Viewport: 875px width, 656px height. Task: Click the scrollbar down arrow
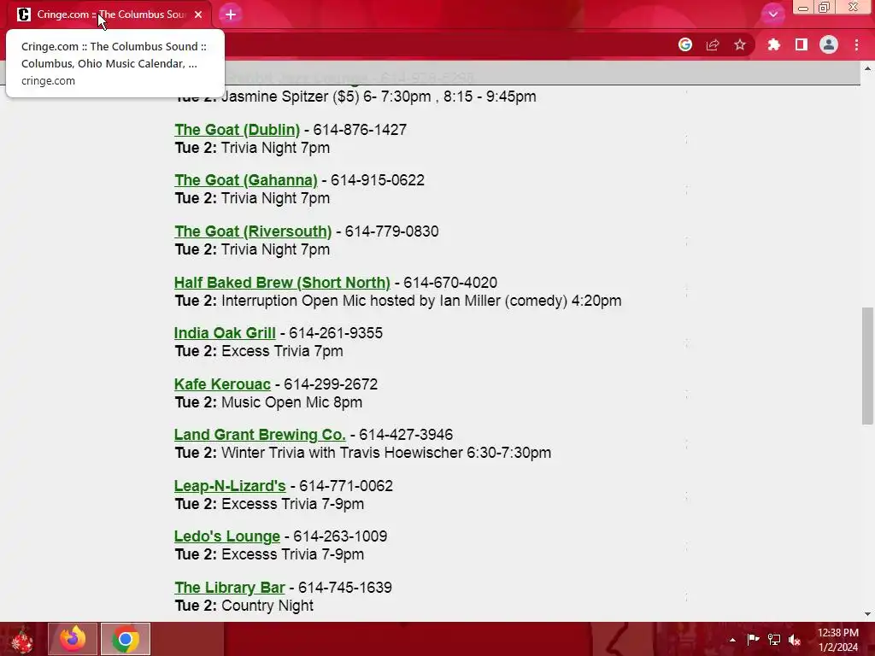[867, 614]
